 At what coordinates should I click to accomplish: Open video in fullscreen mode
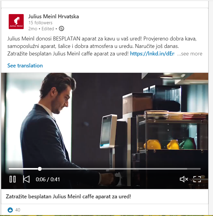(x=197, y=179)
